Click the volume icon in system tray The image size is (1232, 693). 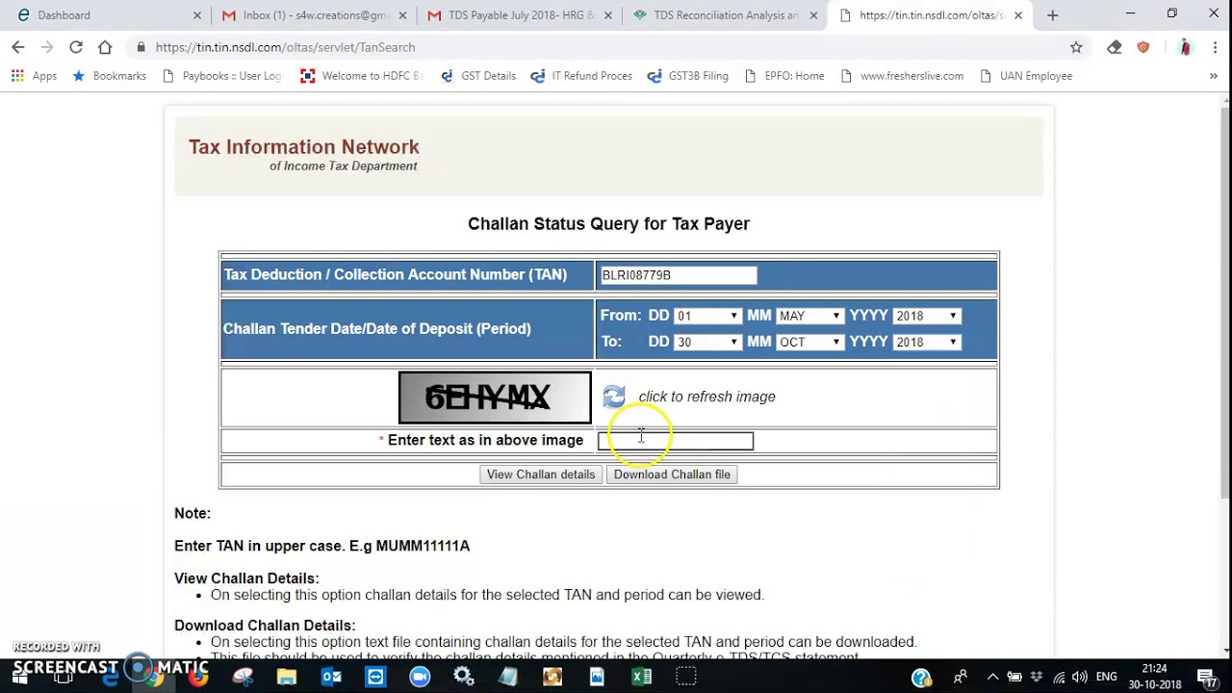1080,677
